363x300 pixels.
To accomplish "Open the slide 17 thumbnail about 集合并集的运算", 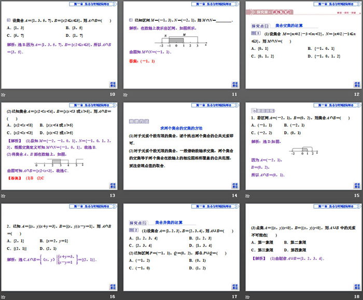I will [x=181, y=248].
